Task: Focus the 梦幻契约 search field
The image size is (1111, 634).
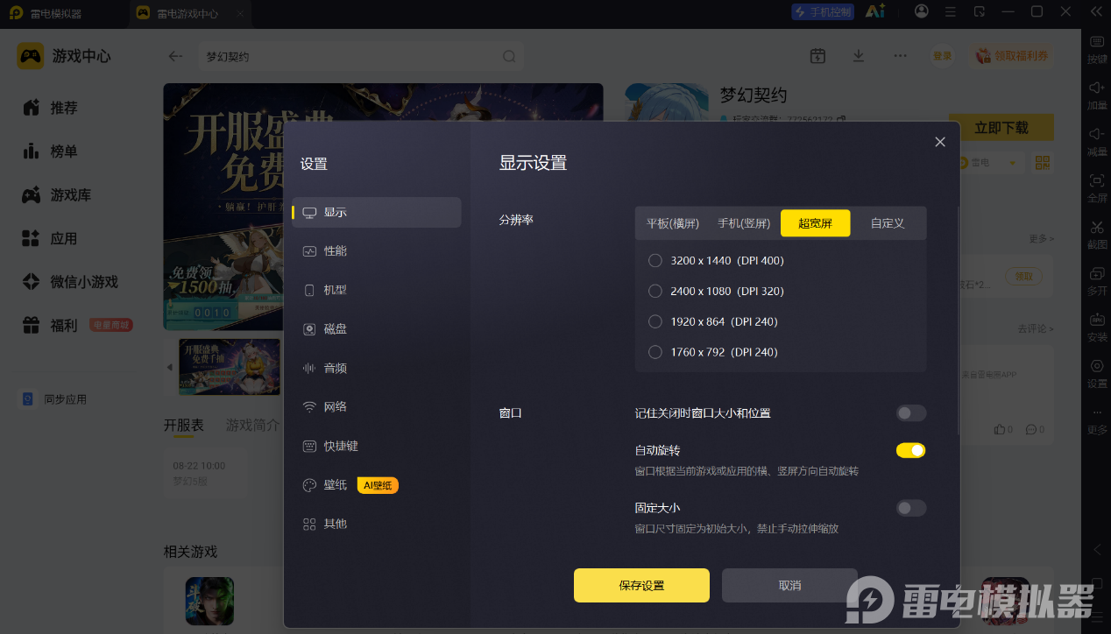Action: [361, 56]
